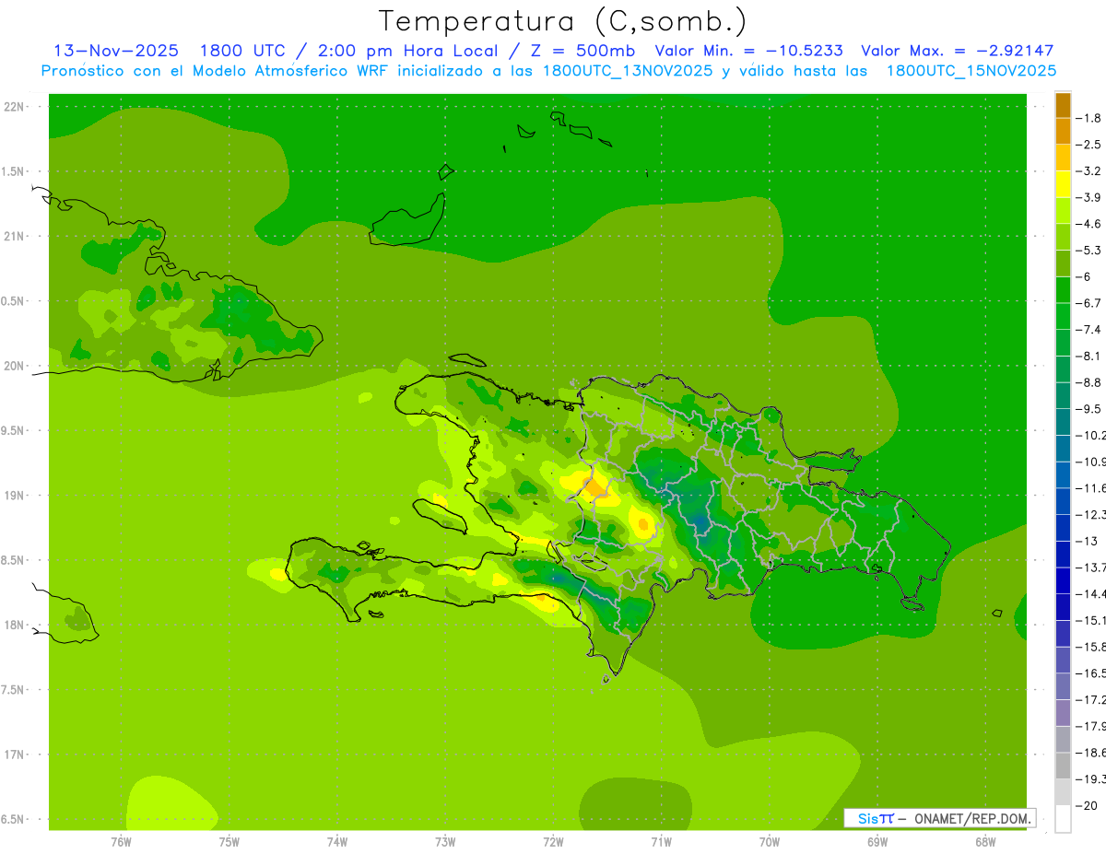The width and height of the screenshot is (1106, 854).
Task: Click the longitude label "75W"
Action: pos(229,841)
